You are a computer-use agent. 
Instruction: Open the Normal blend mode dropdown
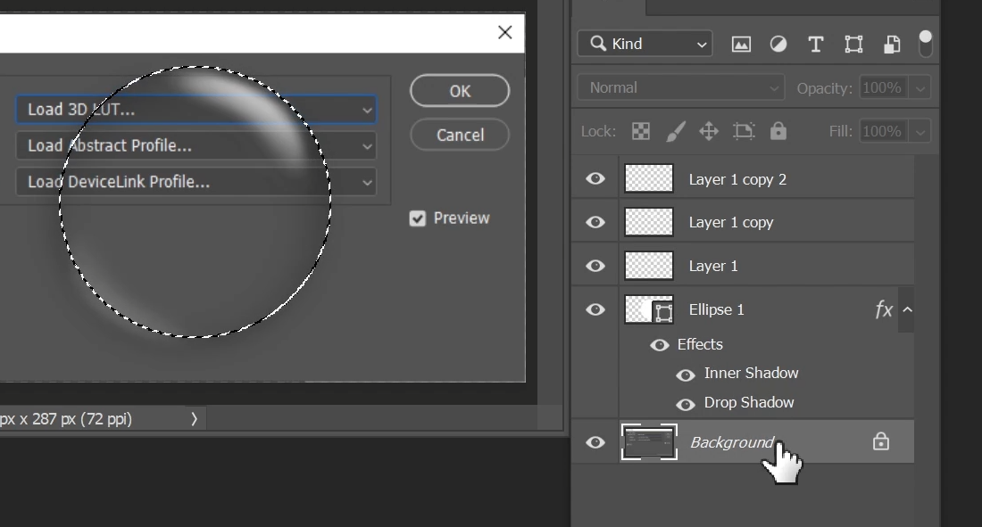[x=681, y=87]
